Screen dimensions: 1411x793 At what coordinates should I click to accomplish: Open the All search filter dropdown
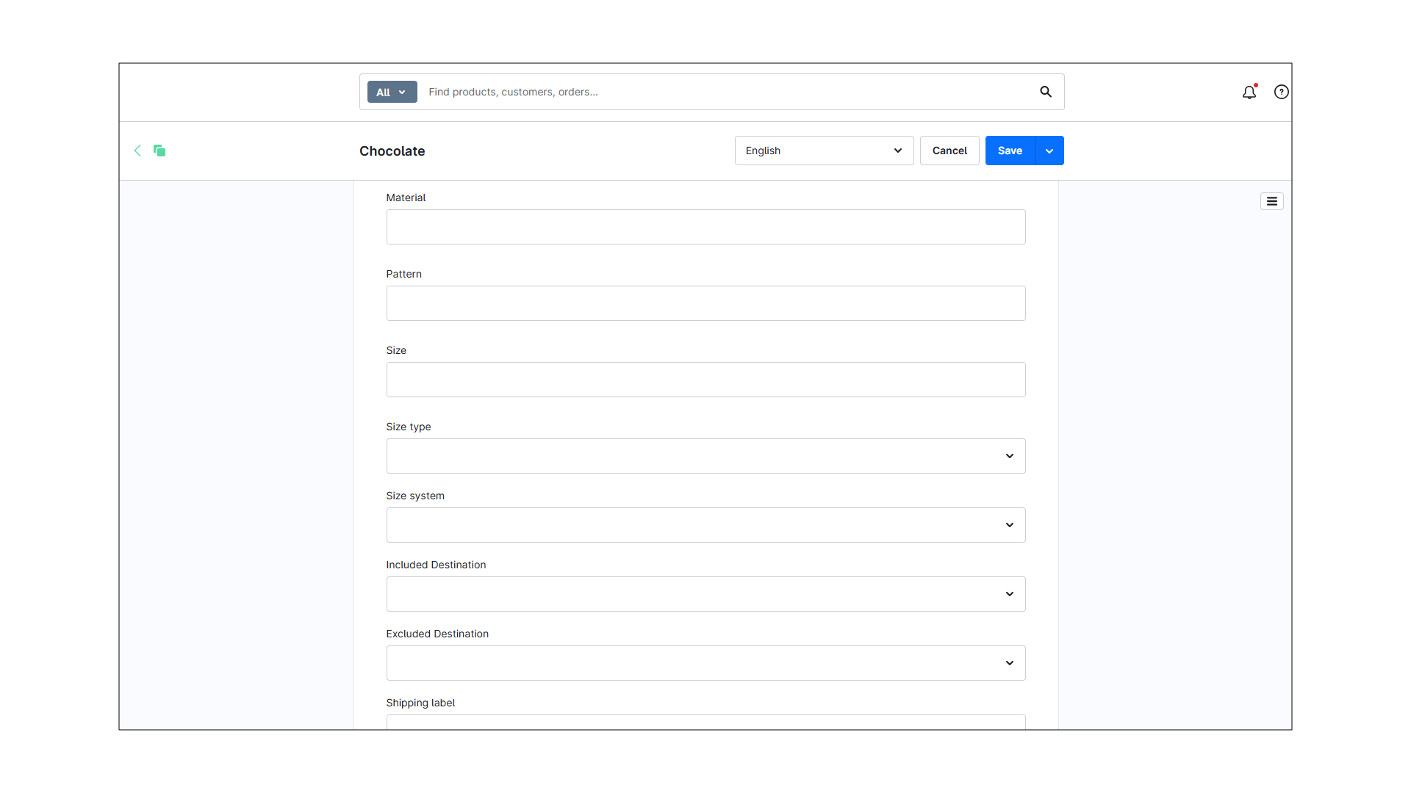(x=392, y=92)
